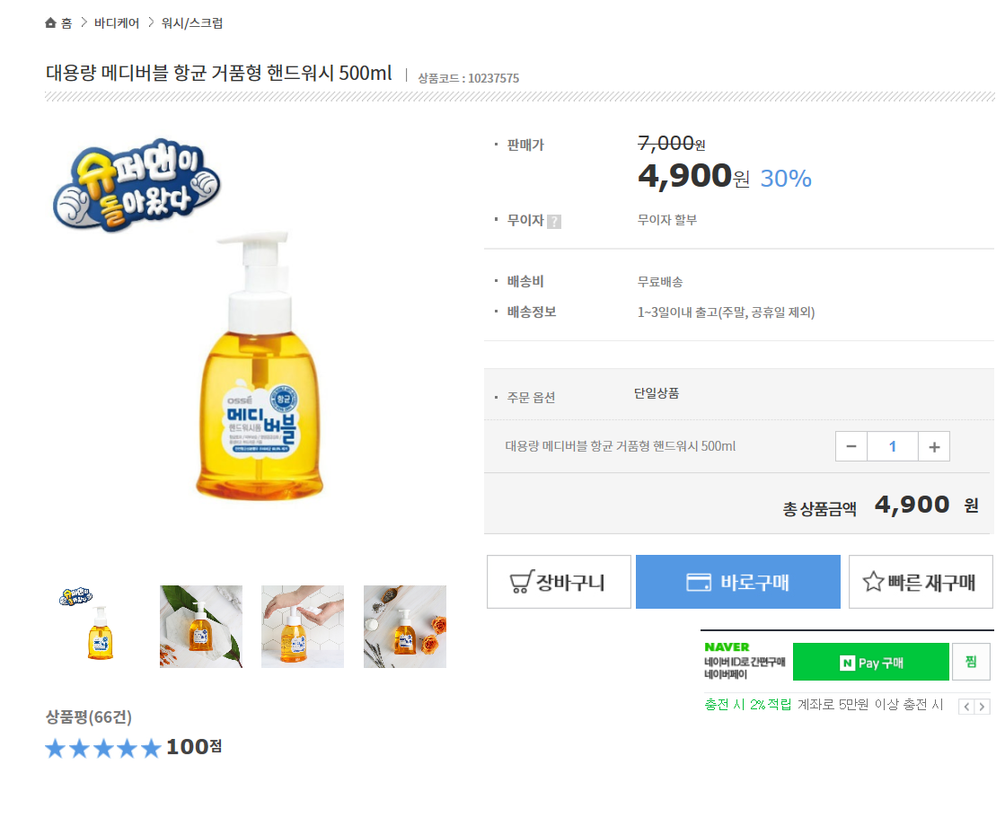
Task: Click the N Pay 구매 button
Action: (870, 663)
